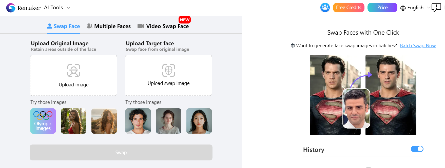This screenshot has width=445, height=168.
Task: Toggle the History switch off
Action: (x=417, y=149)
